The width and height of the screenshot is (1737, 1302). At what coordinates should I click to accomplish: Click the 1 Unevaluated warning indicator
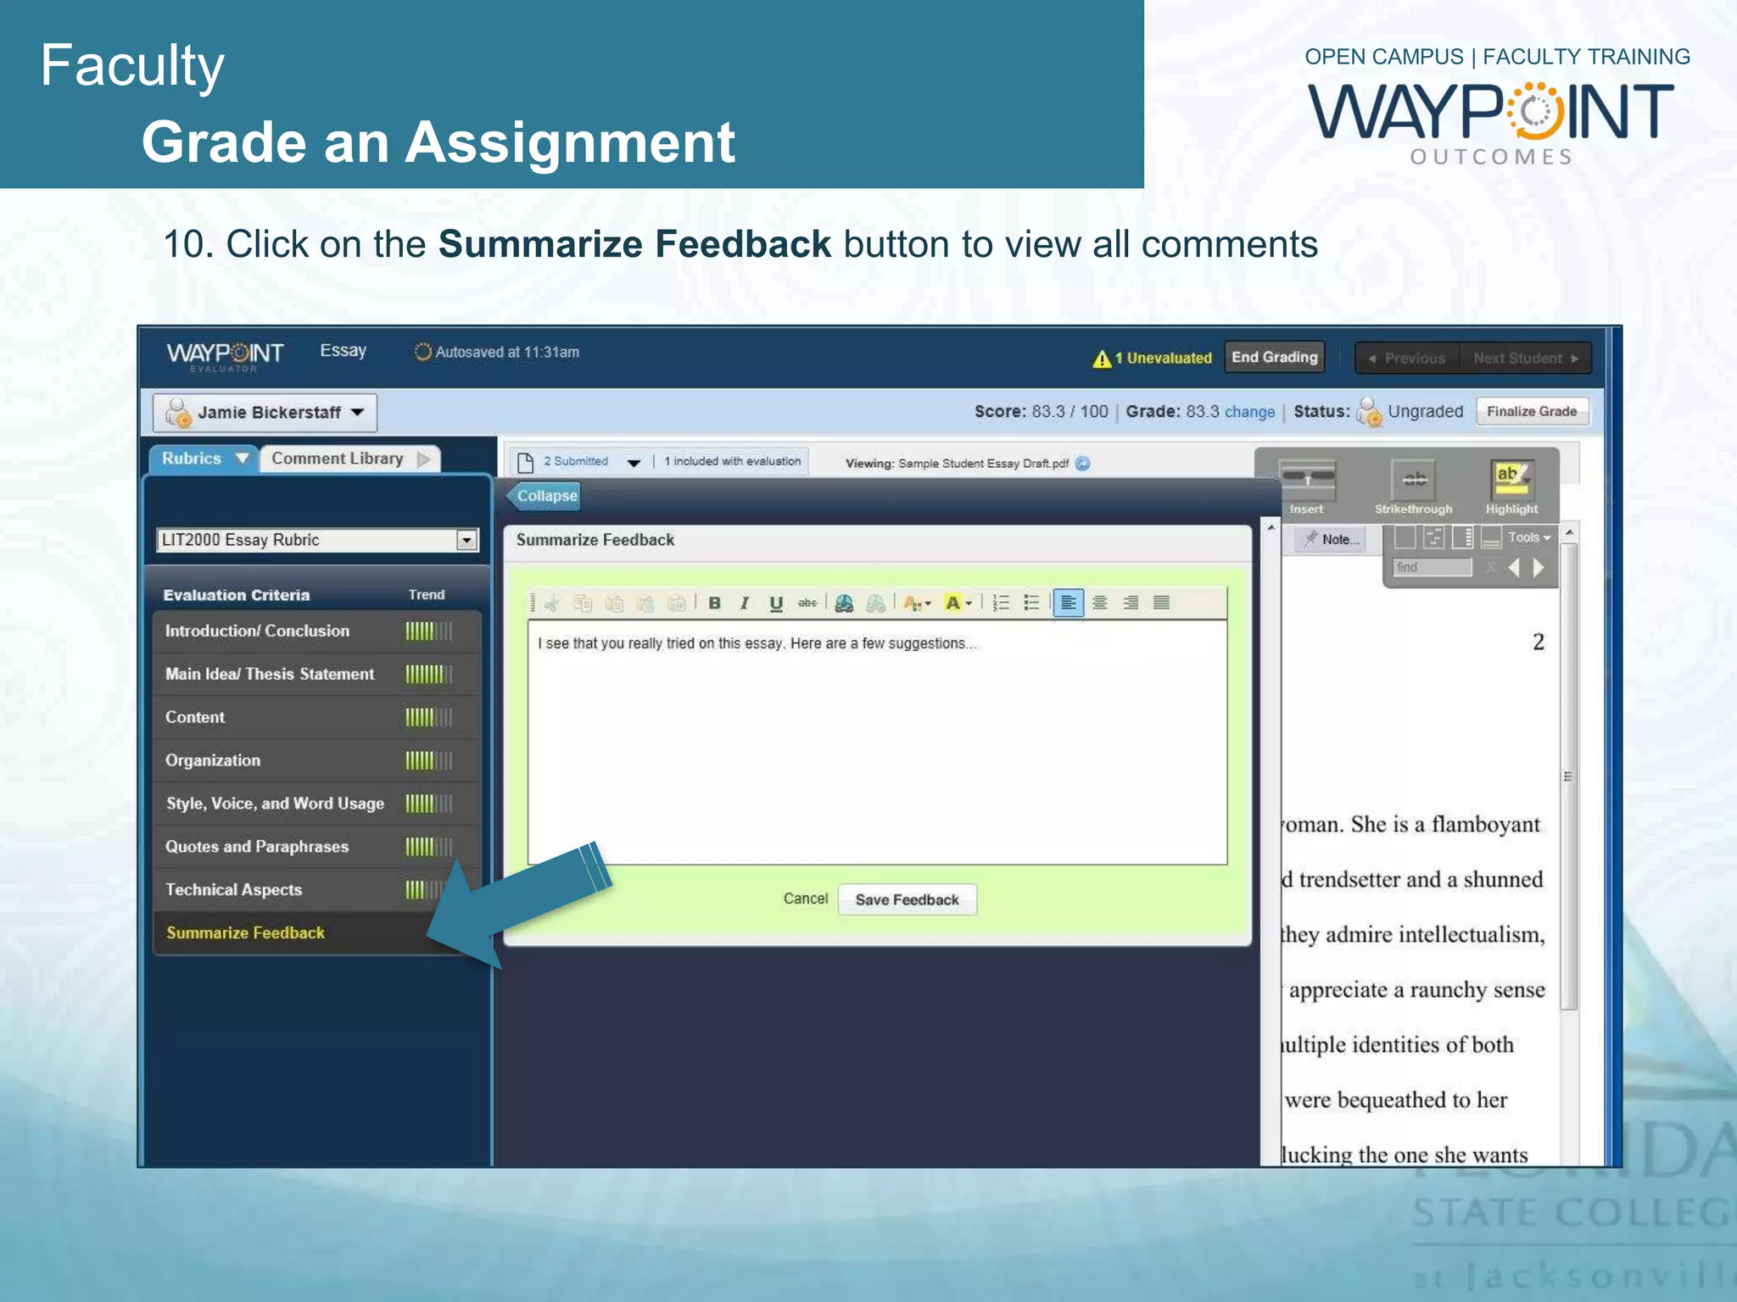click(1152, 359)
